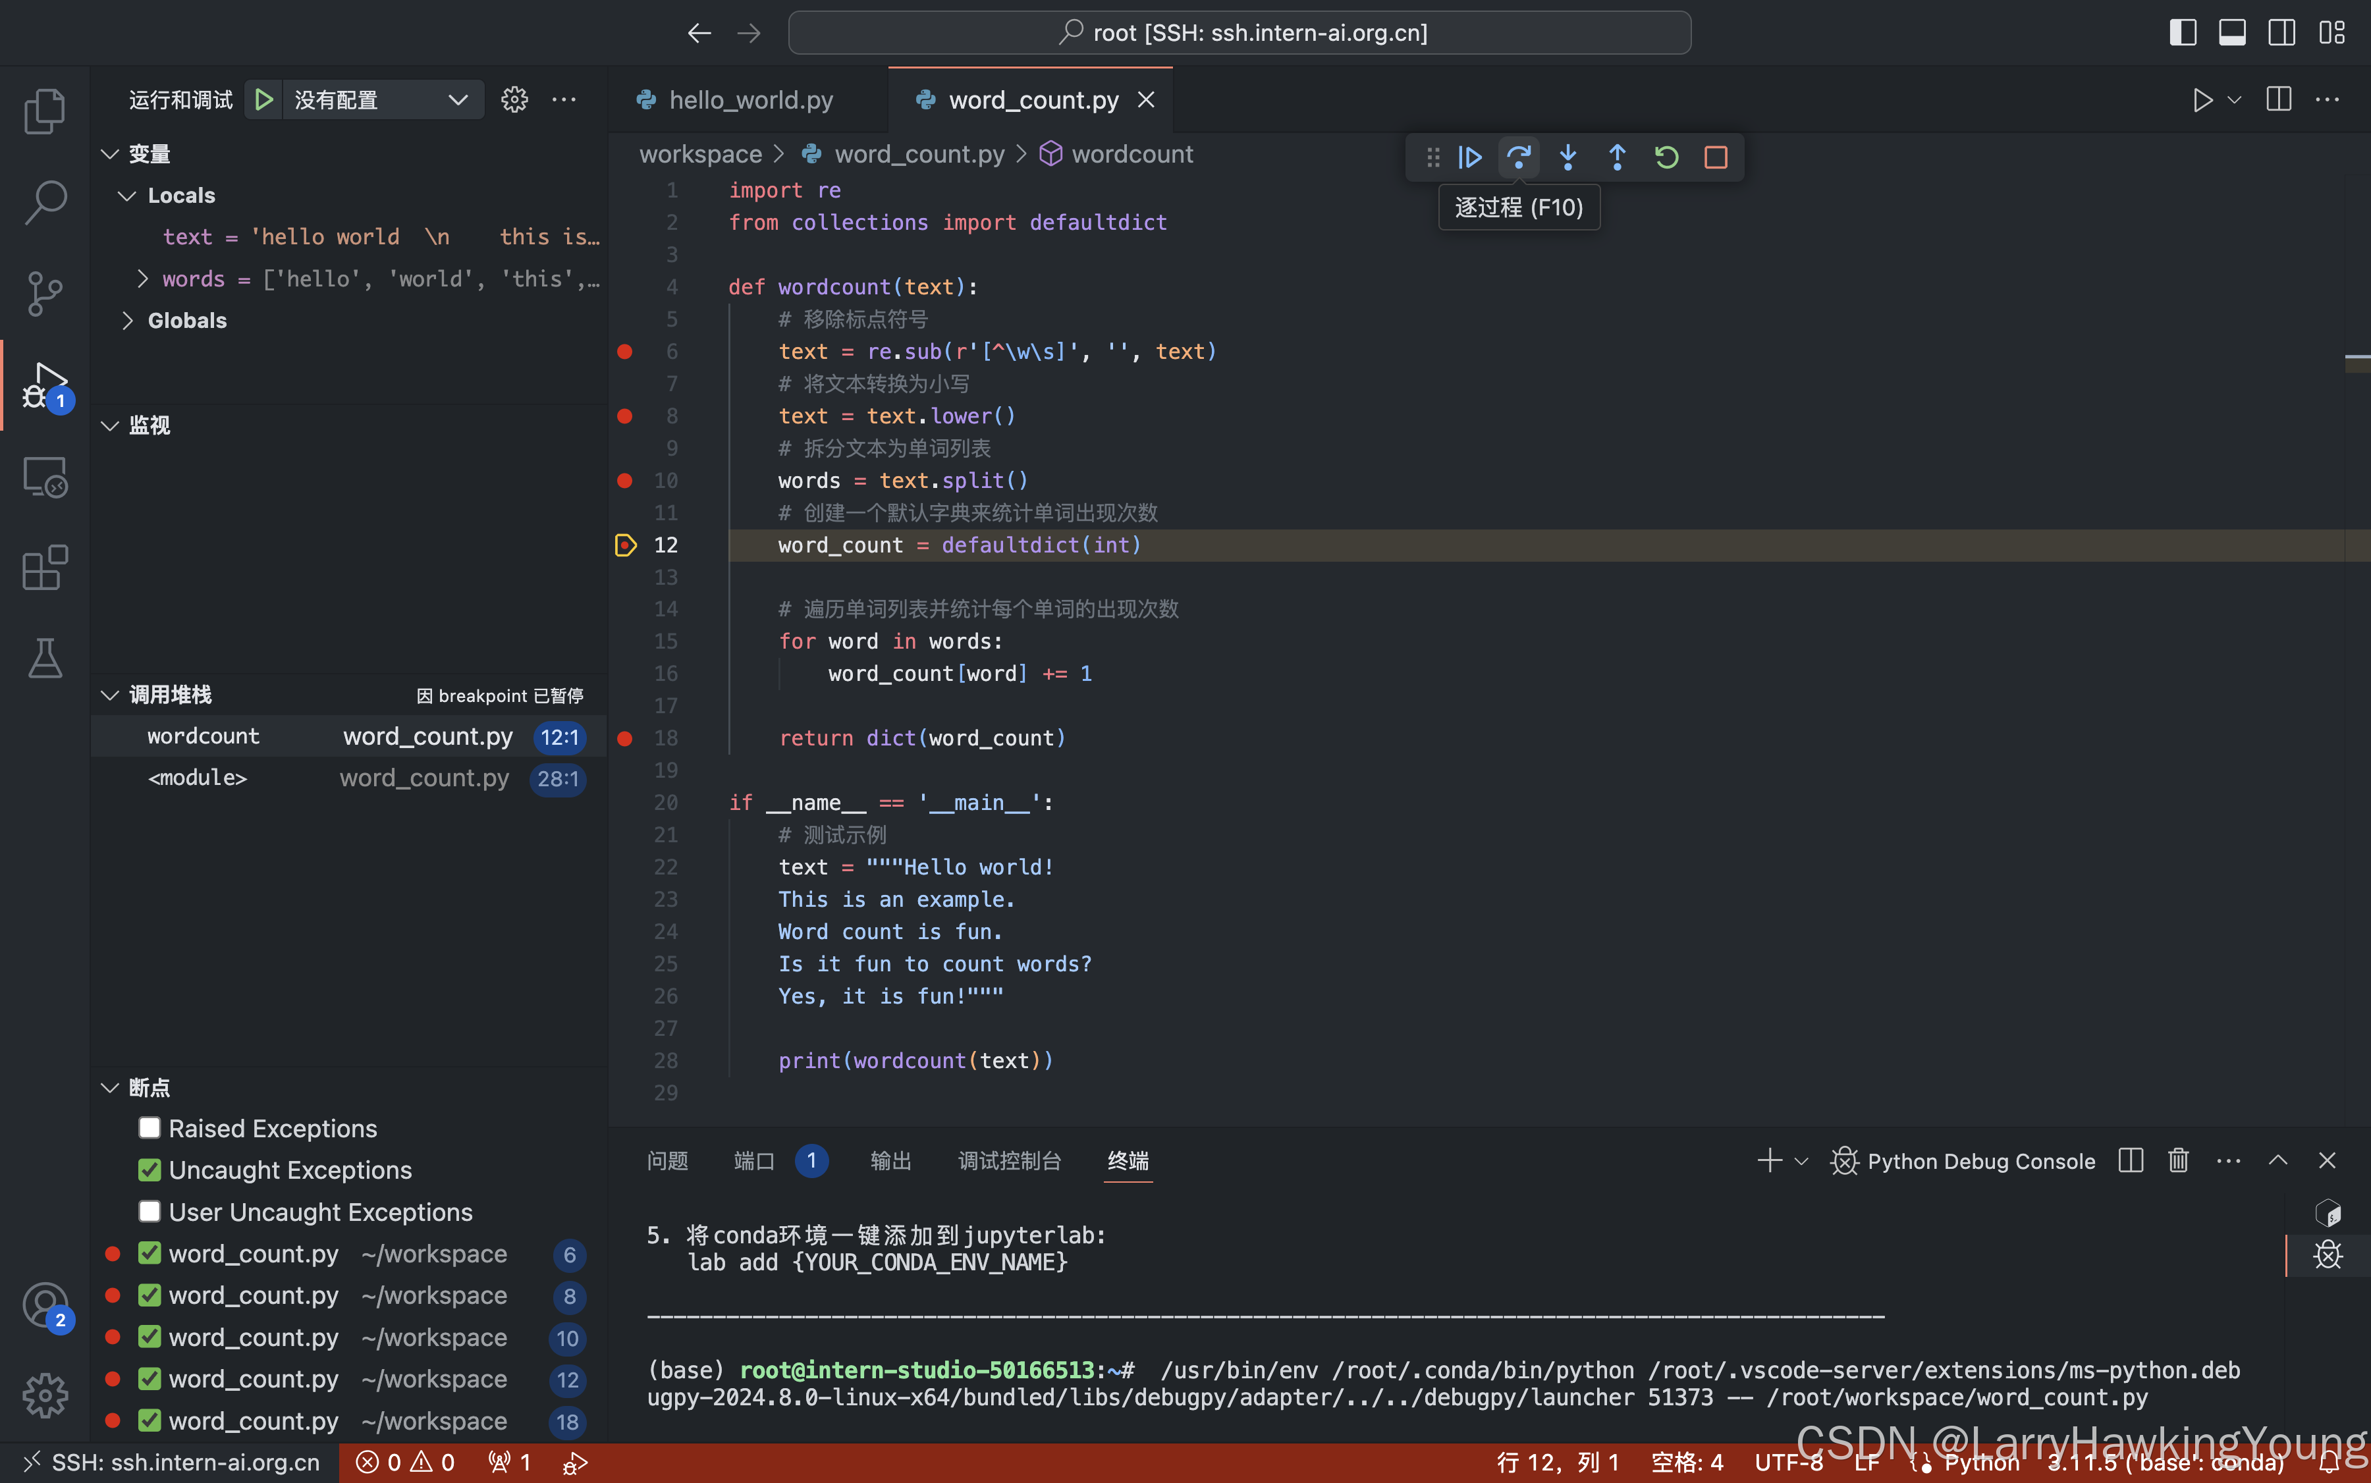Select the Python Debug Console terminal label
Screen dimensions: 2371x1483
pyautogui.click(x=1962, y=1160)
